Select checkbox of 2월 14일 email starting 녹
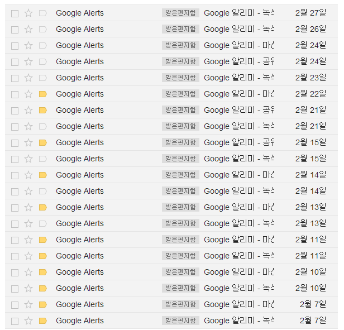 point(15,192)
